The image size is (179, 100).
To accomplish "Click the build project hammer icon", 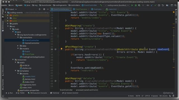I will pos(101,5).
